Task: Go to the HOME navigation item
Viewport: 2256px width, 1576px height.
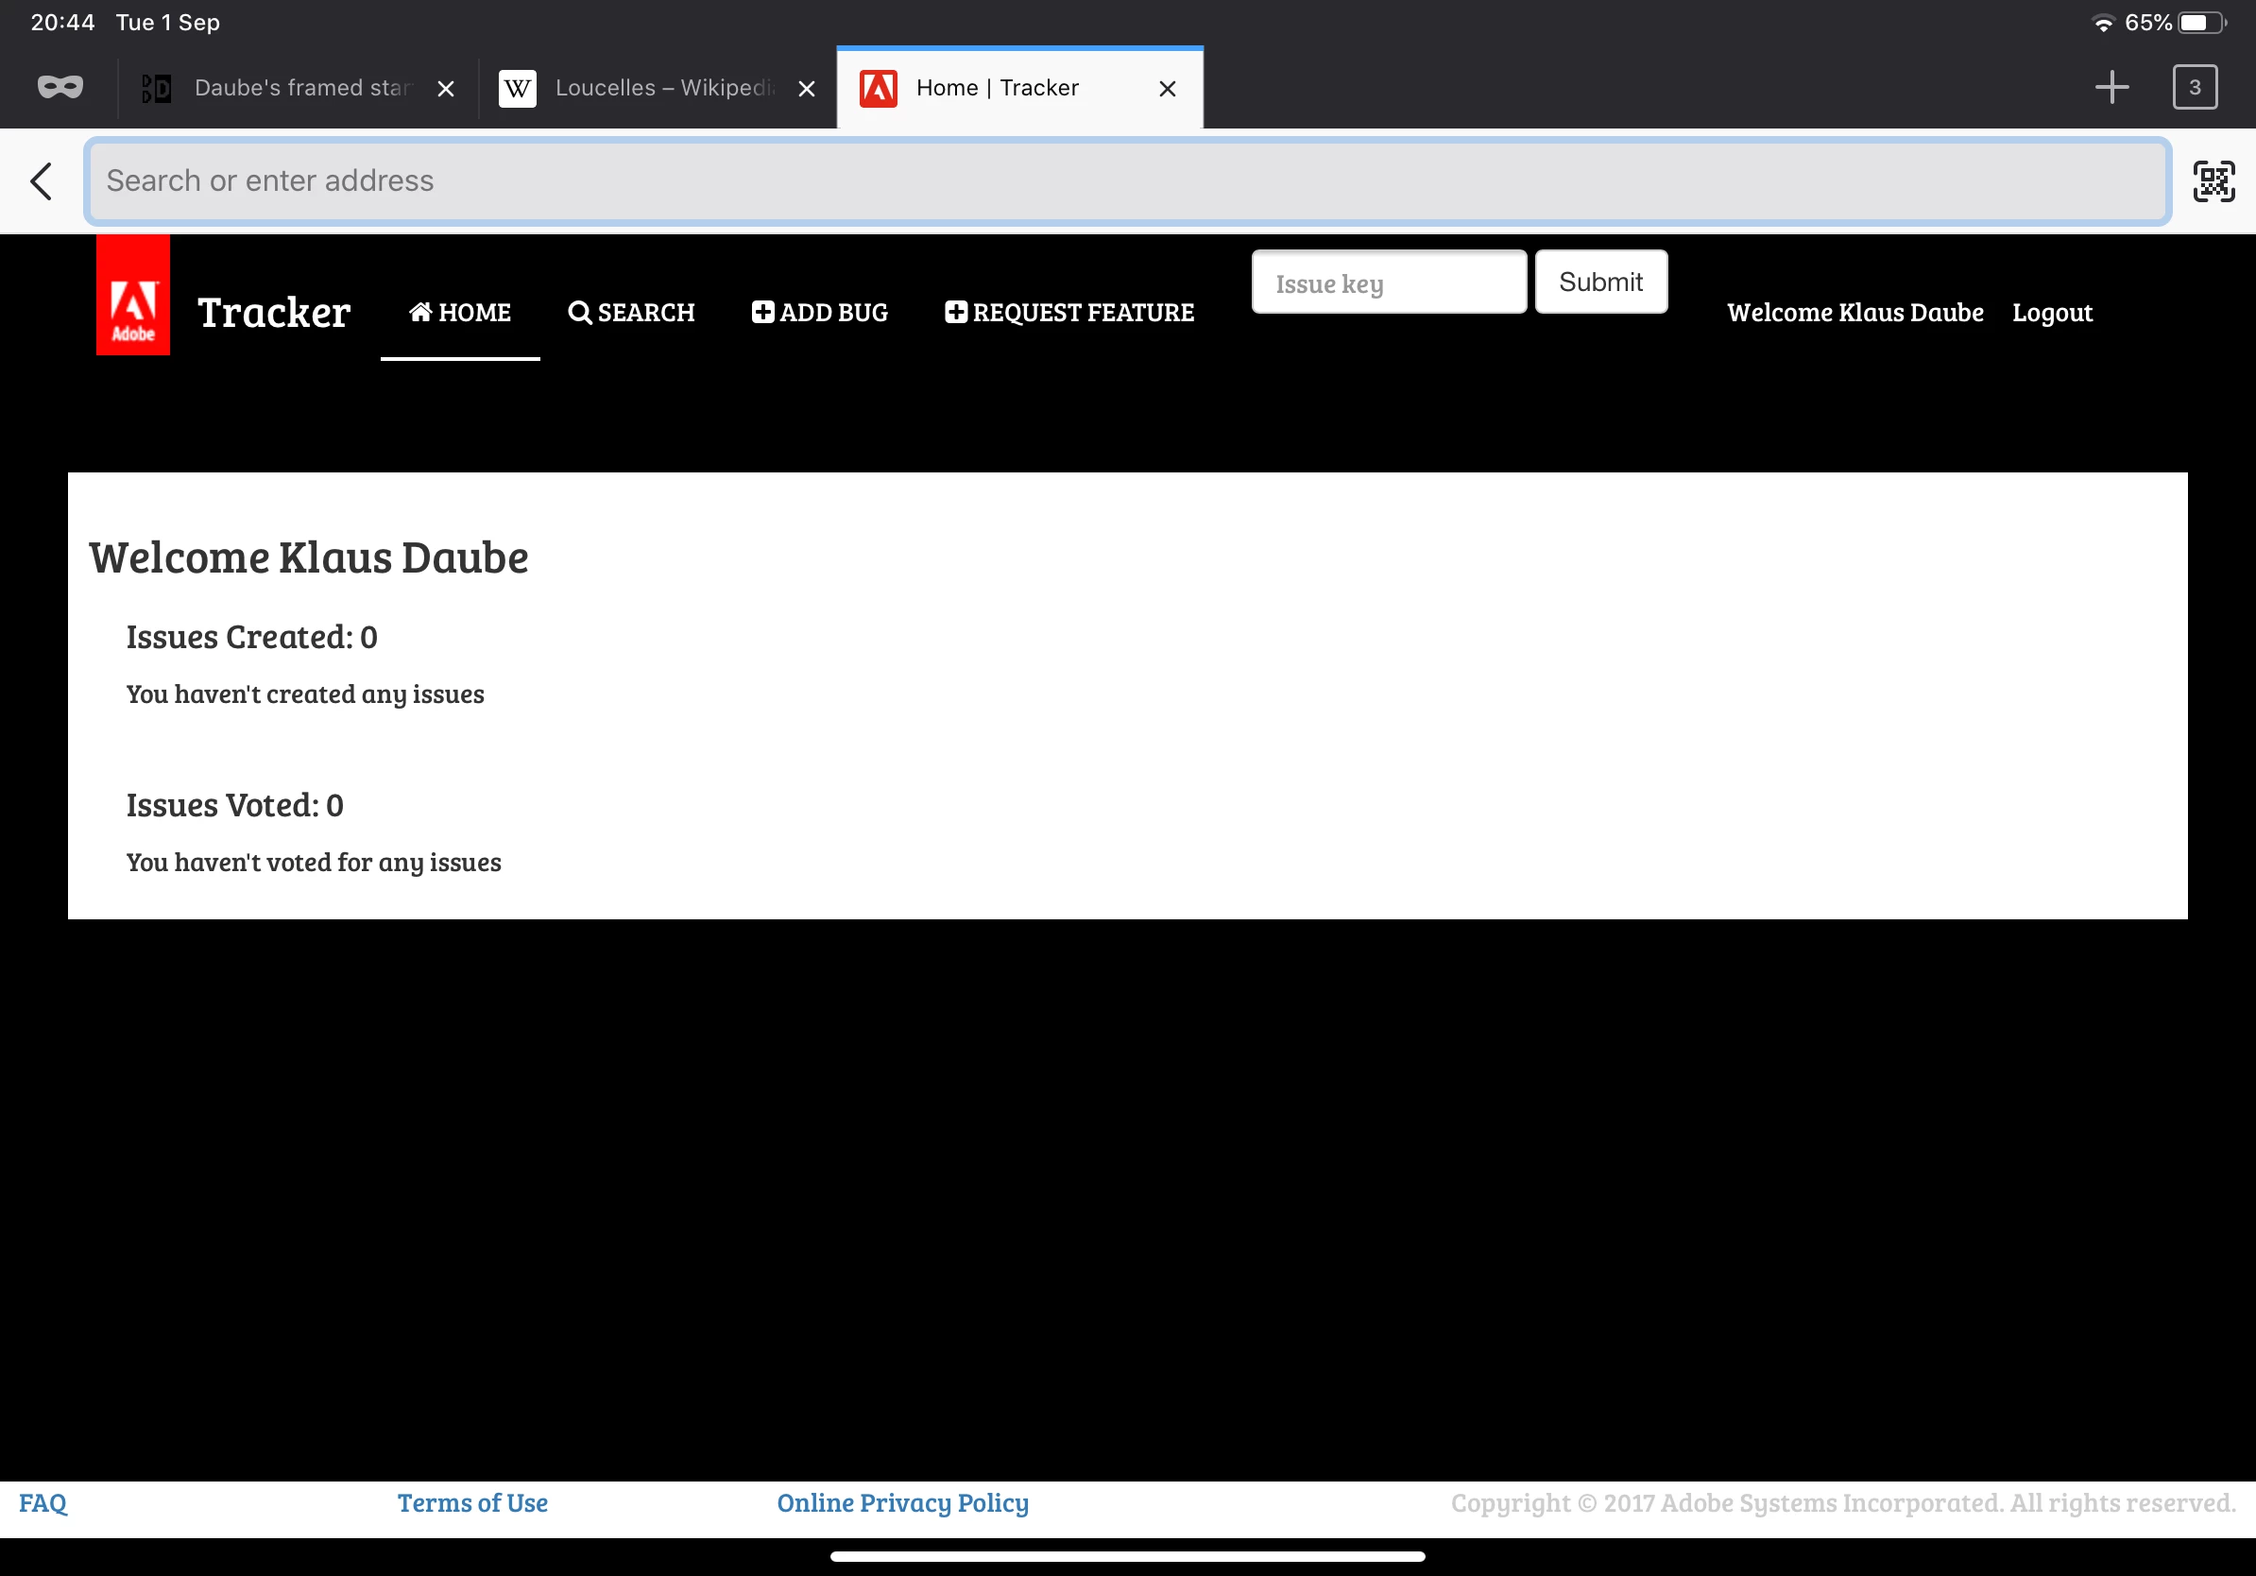Action: coord(460,313)
